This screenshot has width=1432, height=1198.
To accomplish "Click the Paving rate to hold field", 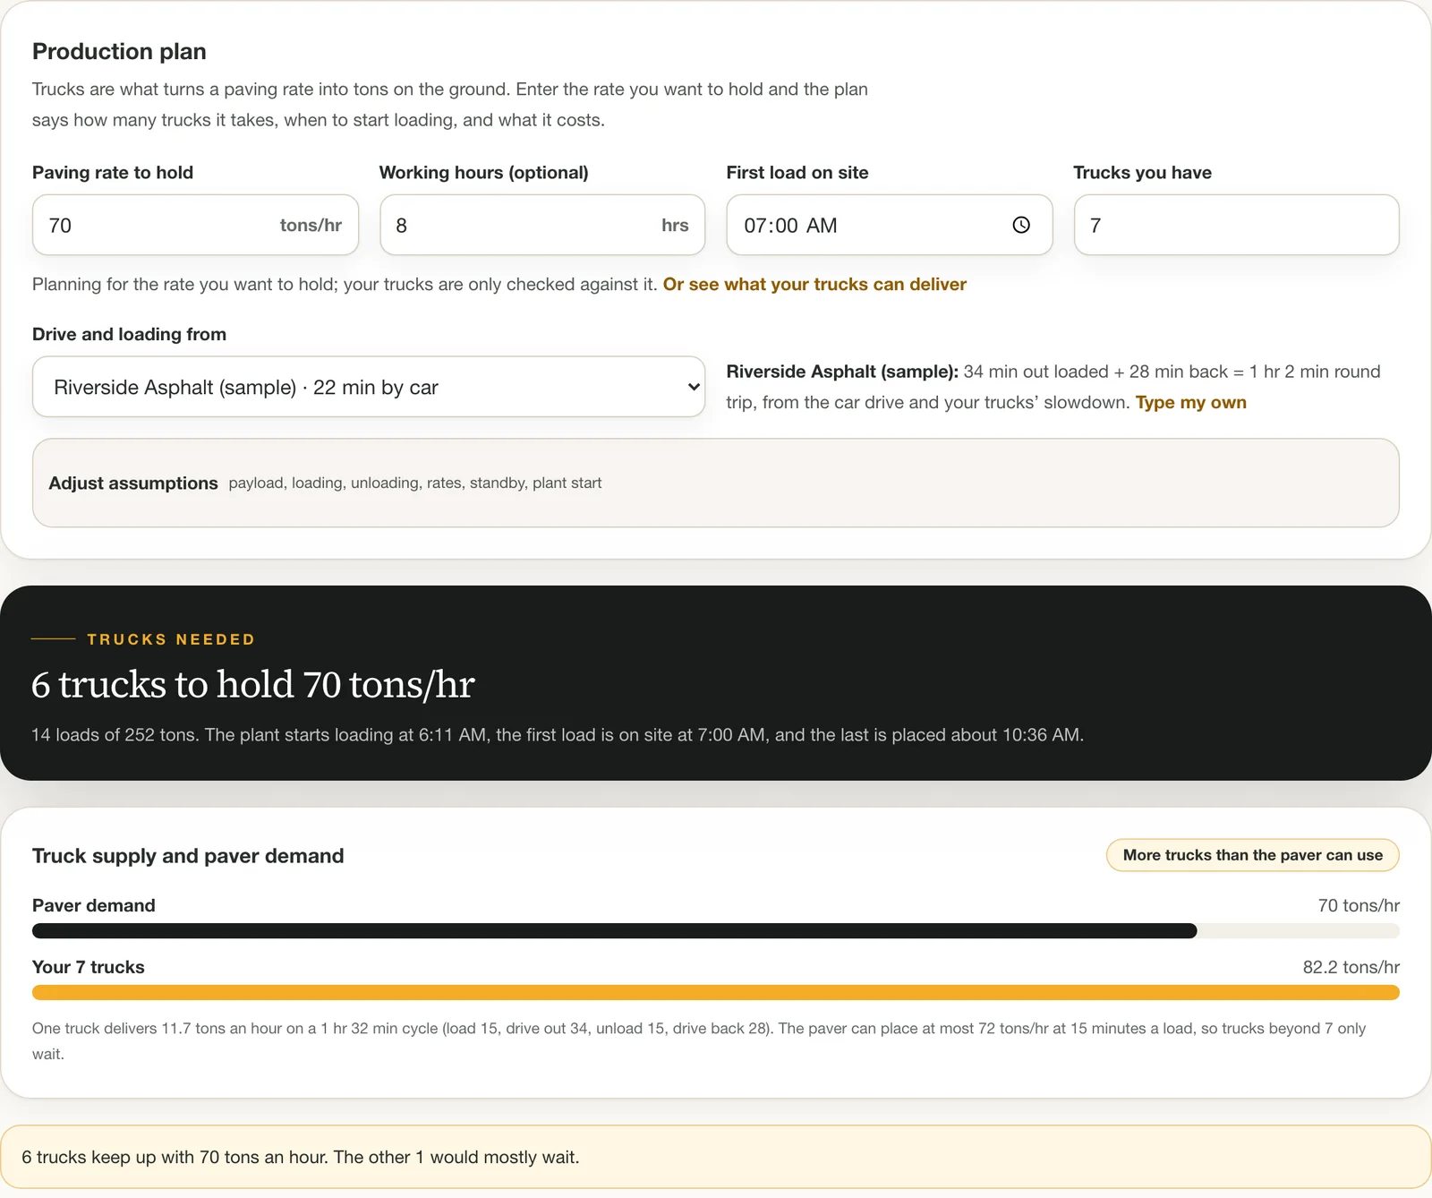I will (195, 225).
